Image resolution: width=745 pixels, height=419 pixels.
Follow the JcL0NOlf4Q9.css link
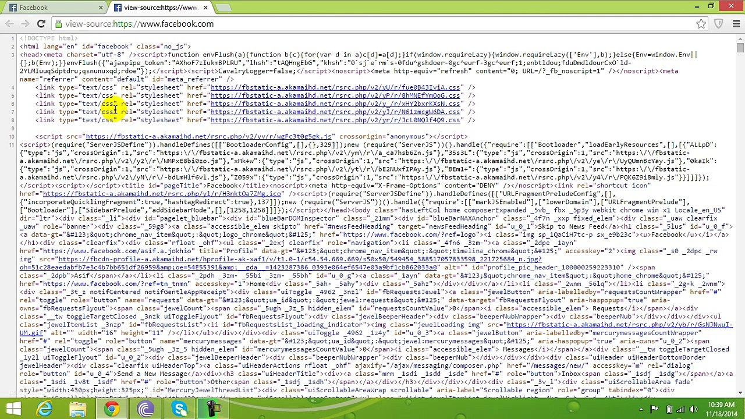click(335, 120)
